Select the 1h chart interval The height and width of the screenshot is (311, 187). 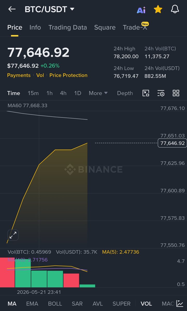49,93
